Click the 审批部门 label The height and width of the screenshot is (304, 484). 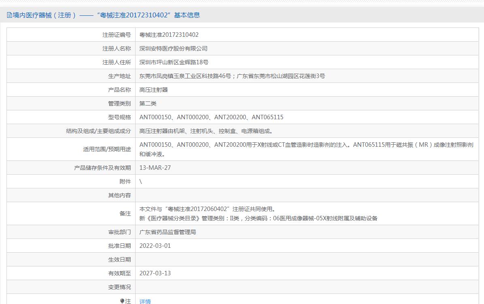119,232
